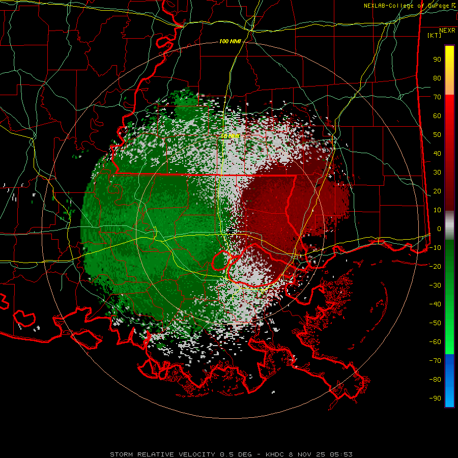Click the -30 value on velocity scale

435,285
